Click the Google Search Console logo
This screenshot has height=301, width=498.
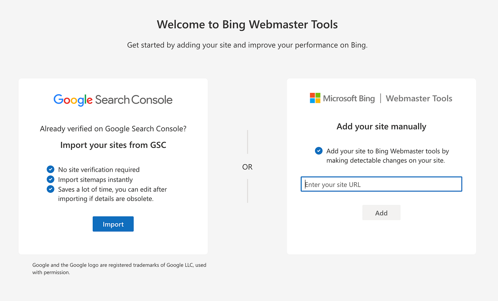113,100
